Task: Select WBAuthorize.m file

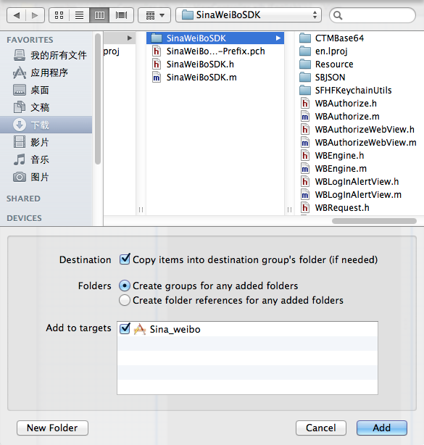Action: (x=359, y=117)
